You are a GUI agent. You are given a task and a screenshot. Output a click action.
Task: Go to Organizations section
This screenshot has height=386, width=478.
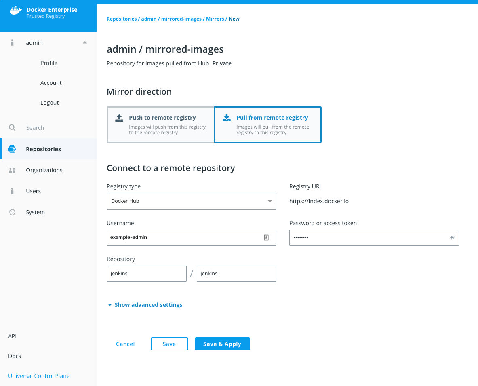(x=48, y=170)
